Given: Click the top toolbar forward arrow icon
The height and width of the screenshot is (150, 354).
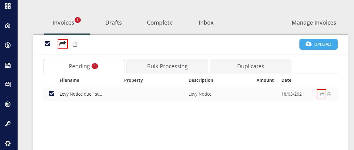Looking at the screenshot, I should point(63,44).
